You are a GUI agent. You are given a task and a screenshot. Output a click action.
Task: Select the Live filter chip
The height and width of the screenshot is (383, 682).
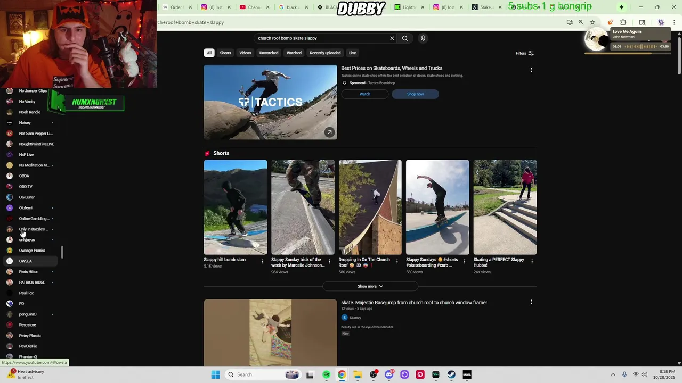click(x=352, y=53)
